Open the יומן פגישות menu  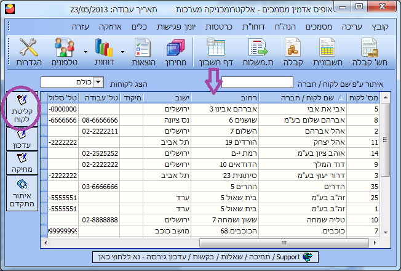(x=176, y=26)
